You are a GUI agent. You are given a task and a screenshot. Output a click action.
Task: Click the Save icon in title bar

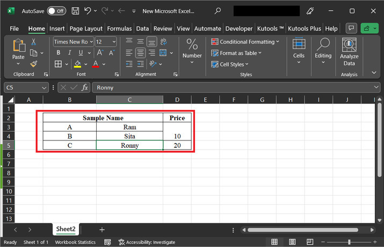click(76, 11)
